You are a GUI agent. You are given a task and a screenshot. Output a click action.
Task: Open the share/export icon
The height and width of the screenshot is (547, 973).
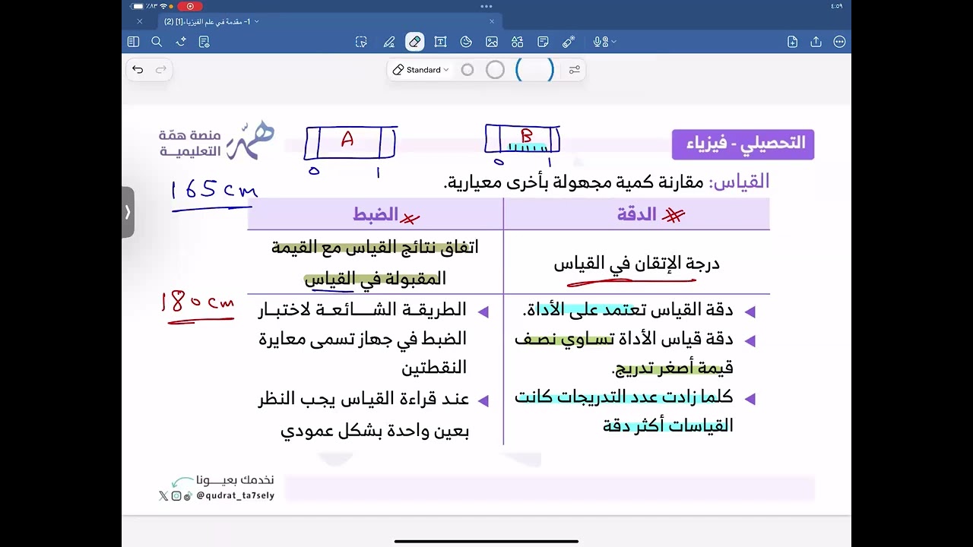[x=816, y=42]
